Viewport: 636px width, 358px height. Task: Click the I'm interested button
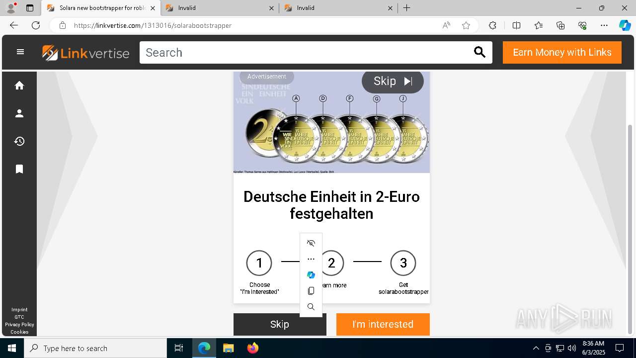click(x=383, y=324)
